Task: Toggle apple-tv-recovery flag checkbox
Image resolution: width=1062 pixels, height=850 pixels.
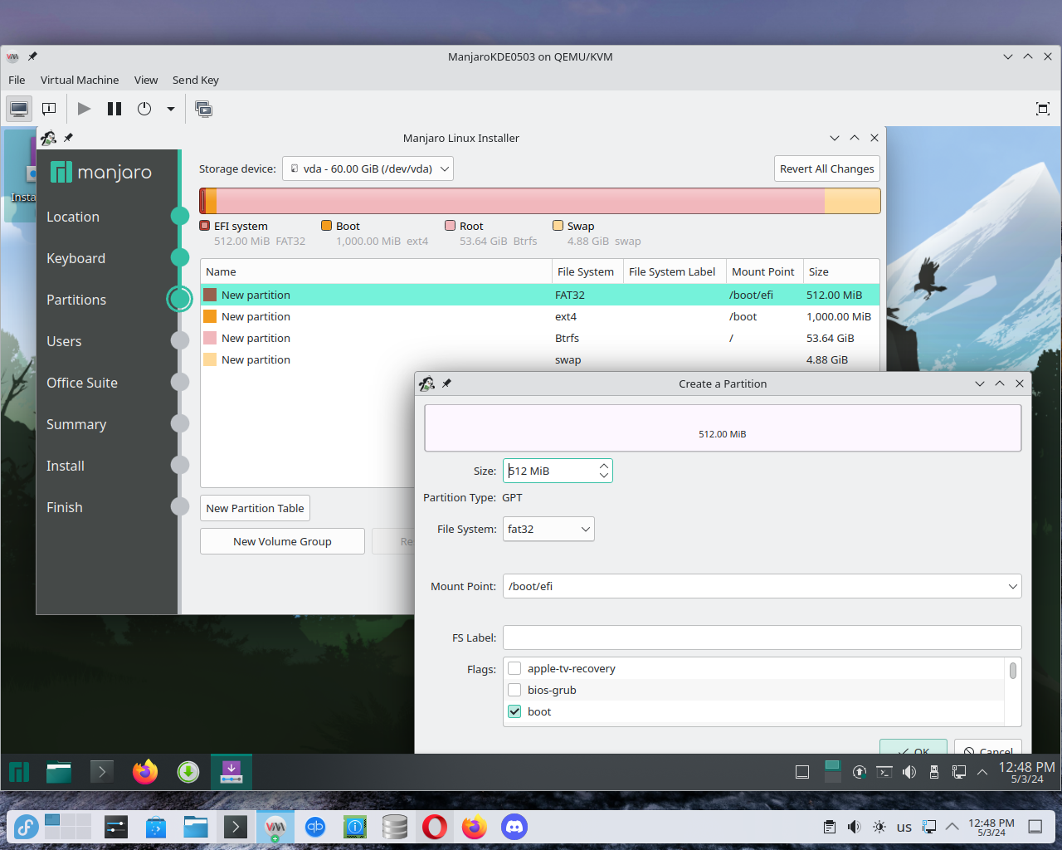Action: point(514,668)
